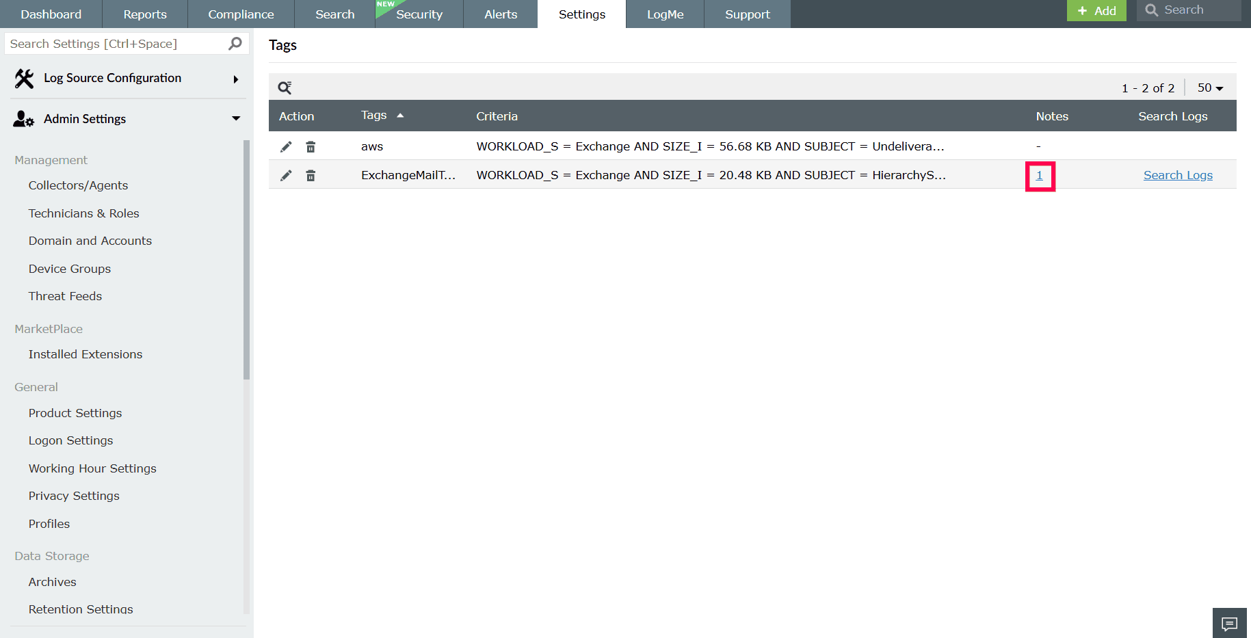
Task: Open Search Logs link for ExchangeMailT...
Action: pyautogui.click(x=1178, y=175)
